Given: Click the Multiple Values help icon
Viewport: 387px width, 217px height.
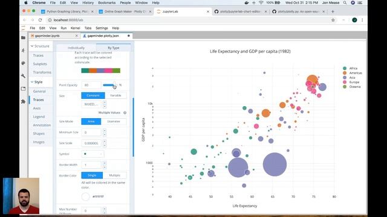Looking at the screenshot, I should click(x=125, y=113).
